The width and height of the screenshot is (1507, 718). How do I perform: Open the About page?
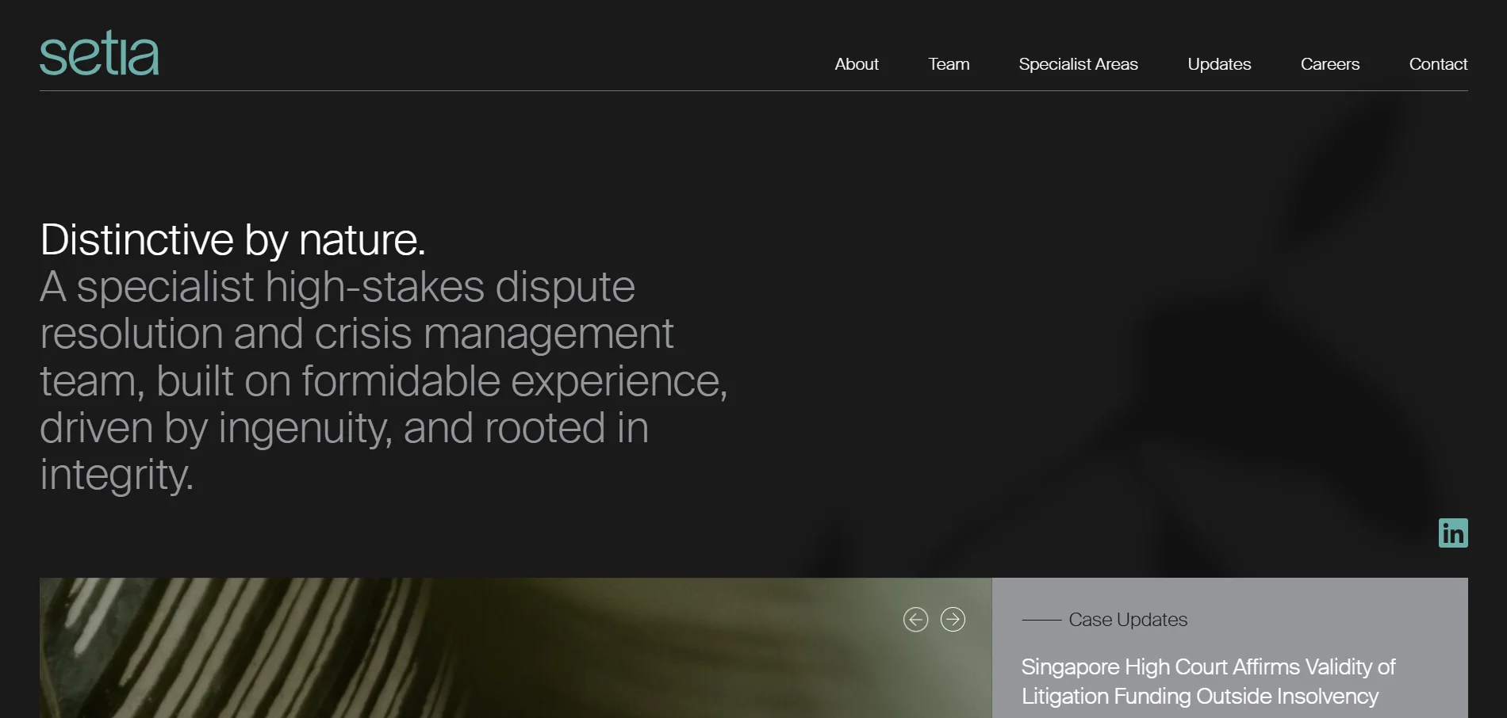pyautogui.click(x=856, y=64)
